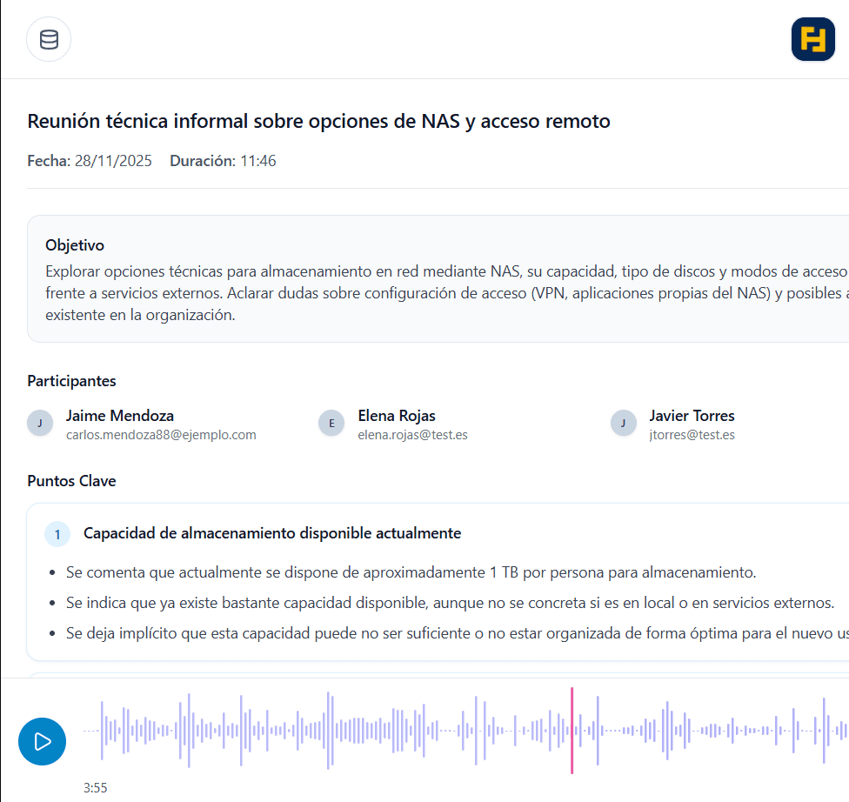The height and width of the screenshot is (802, 849).
Task: Open email jtorres@test.es
Action: click(692, 435)
